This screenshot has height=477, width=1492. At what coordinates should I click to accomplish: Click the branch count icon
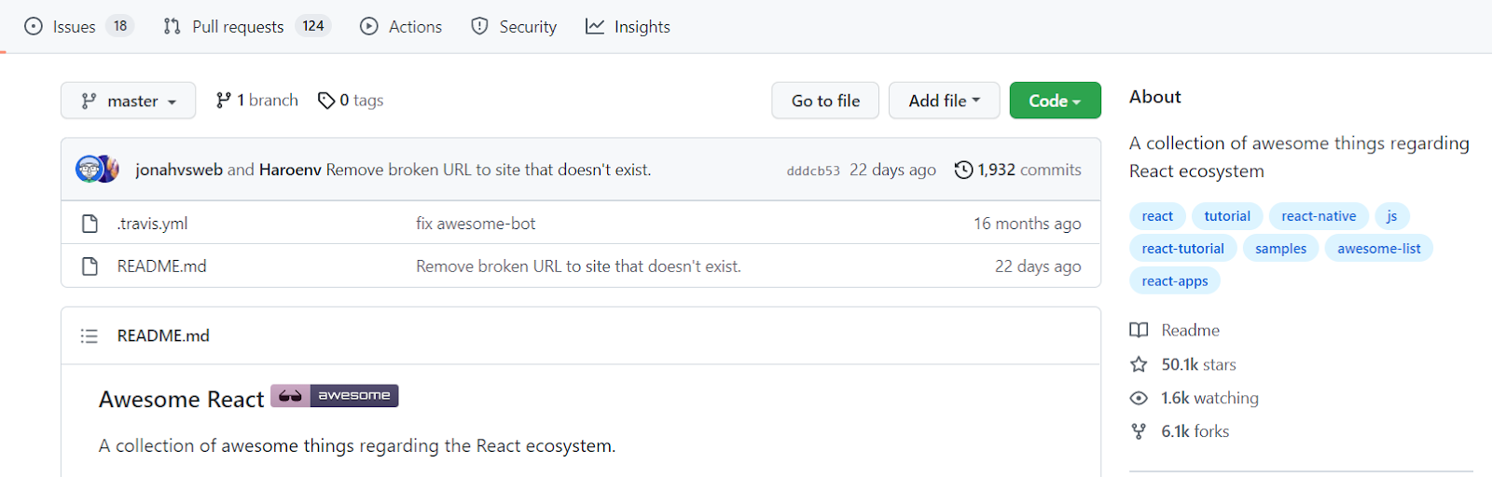(x=223, y=101)
